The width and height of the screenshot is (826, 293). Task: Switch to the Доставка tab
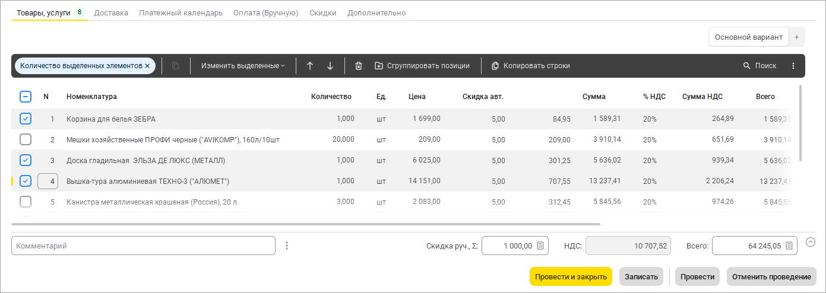[111, 12]
